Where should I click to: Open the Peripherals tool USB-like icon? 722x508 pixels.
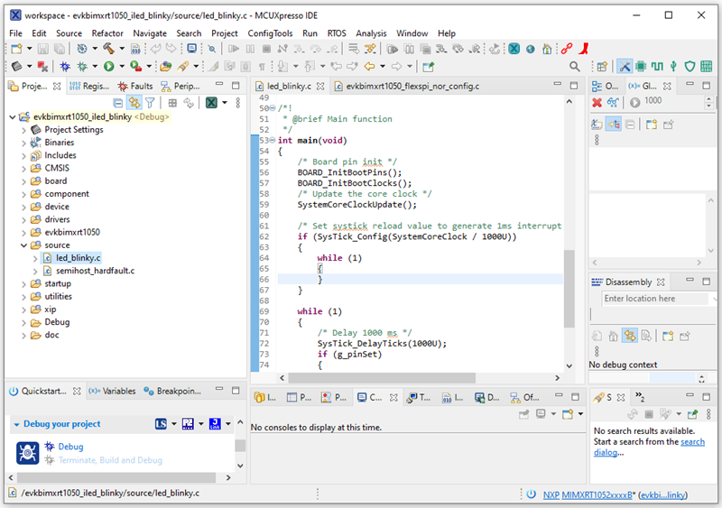pyautogui.click(x=673, y=67)
